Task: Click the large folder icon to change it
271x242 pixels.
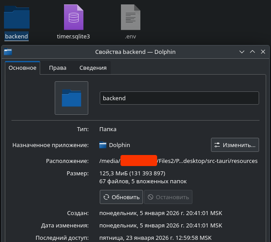Action: pyautogui.click(x=72, y=98)
